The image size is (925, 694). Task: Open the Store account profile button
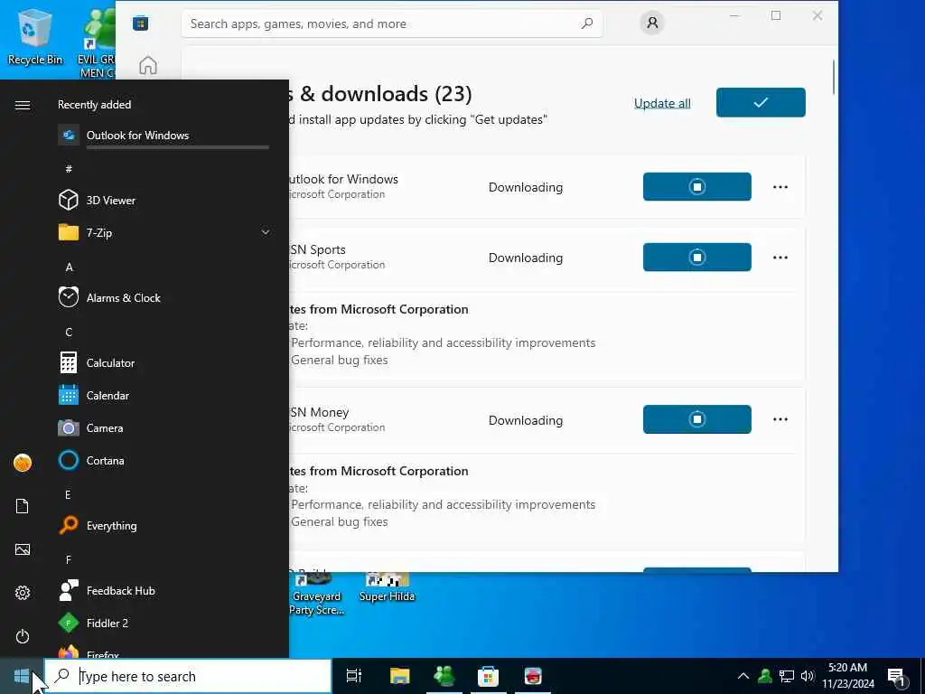point(652,23)
